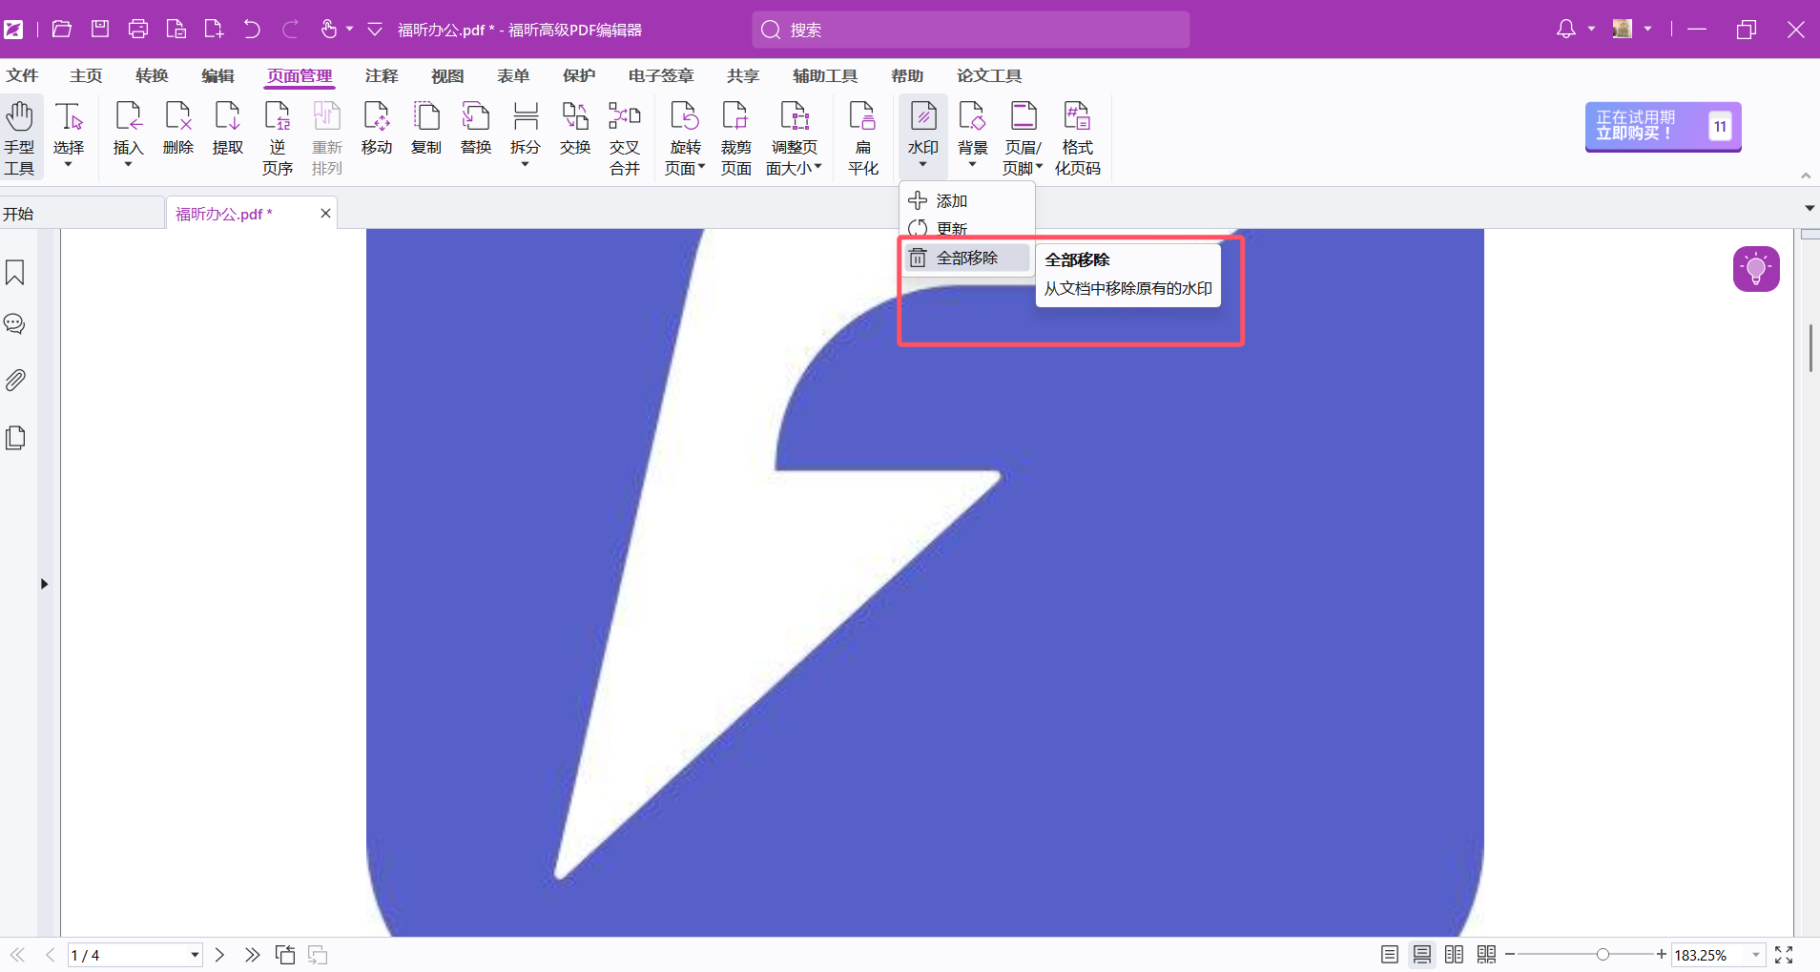
Task: Open the attachments panel paperclip icon
Action: (x=15, y=381)
